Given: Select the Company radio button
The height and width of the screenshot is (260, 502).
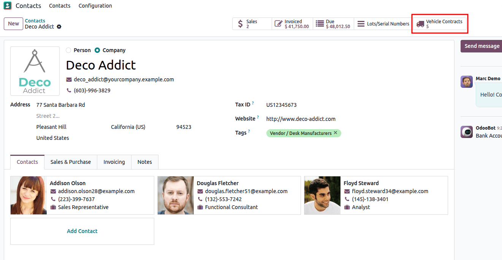Looking at the screenshot, I should pyautogui.click(x=97, y=50).
